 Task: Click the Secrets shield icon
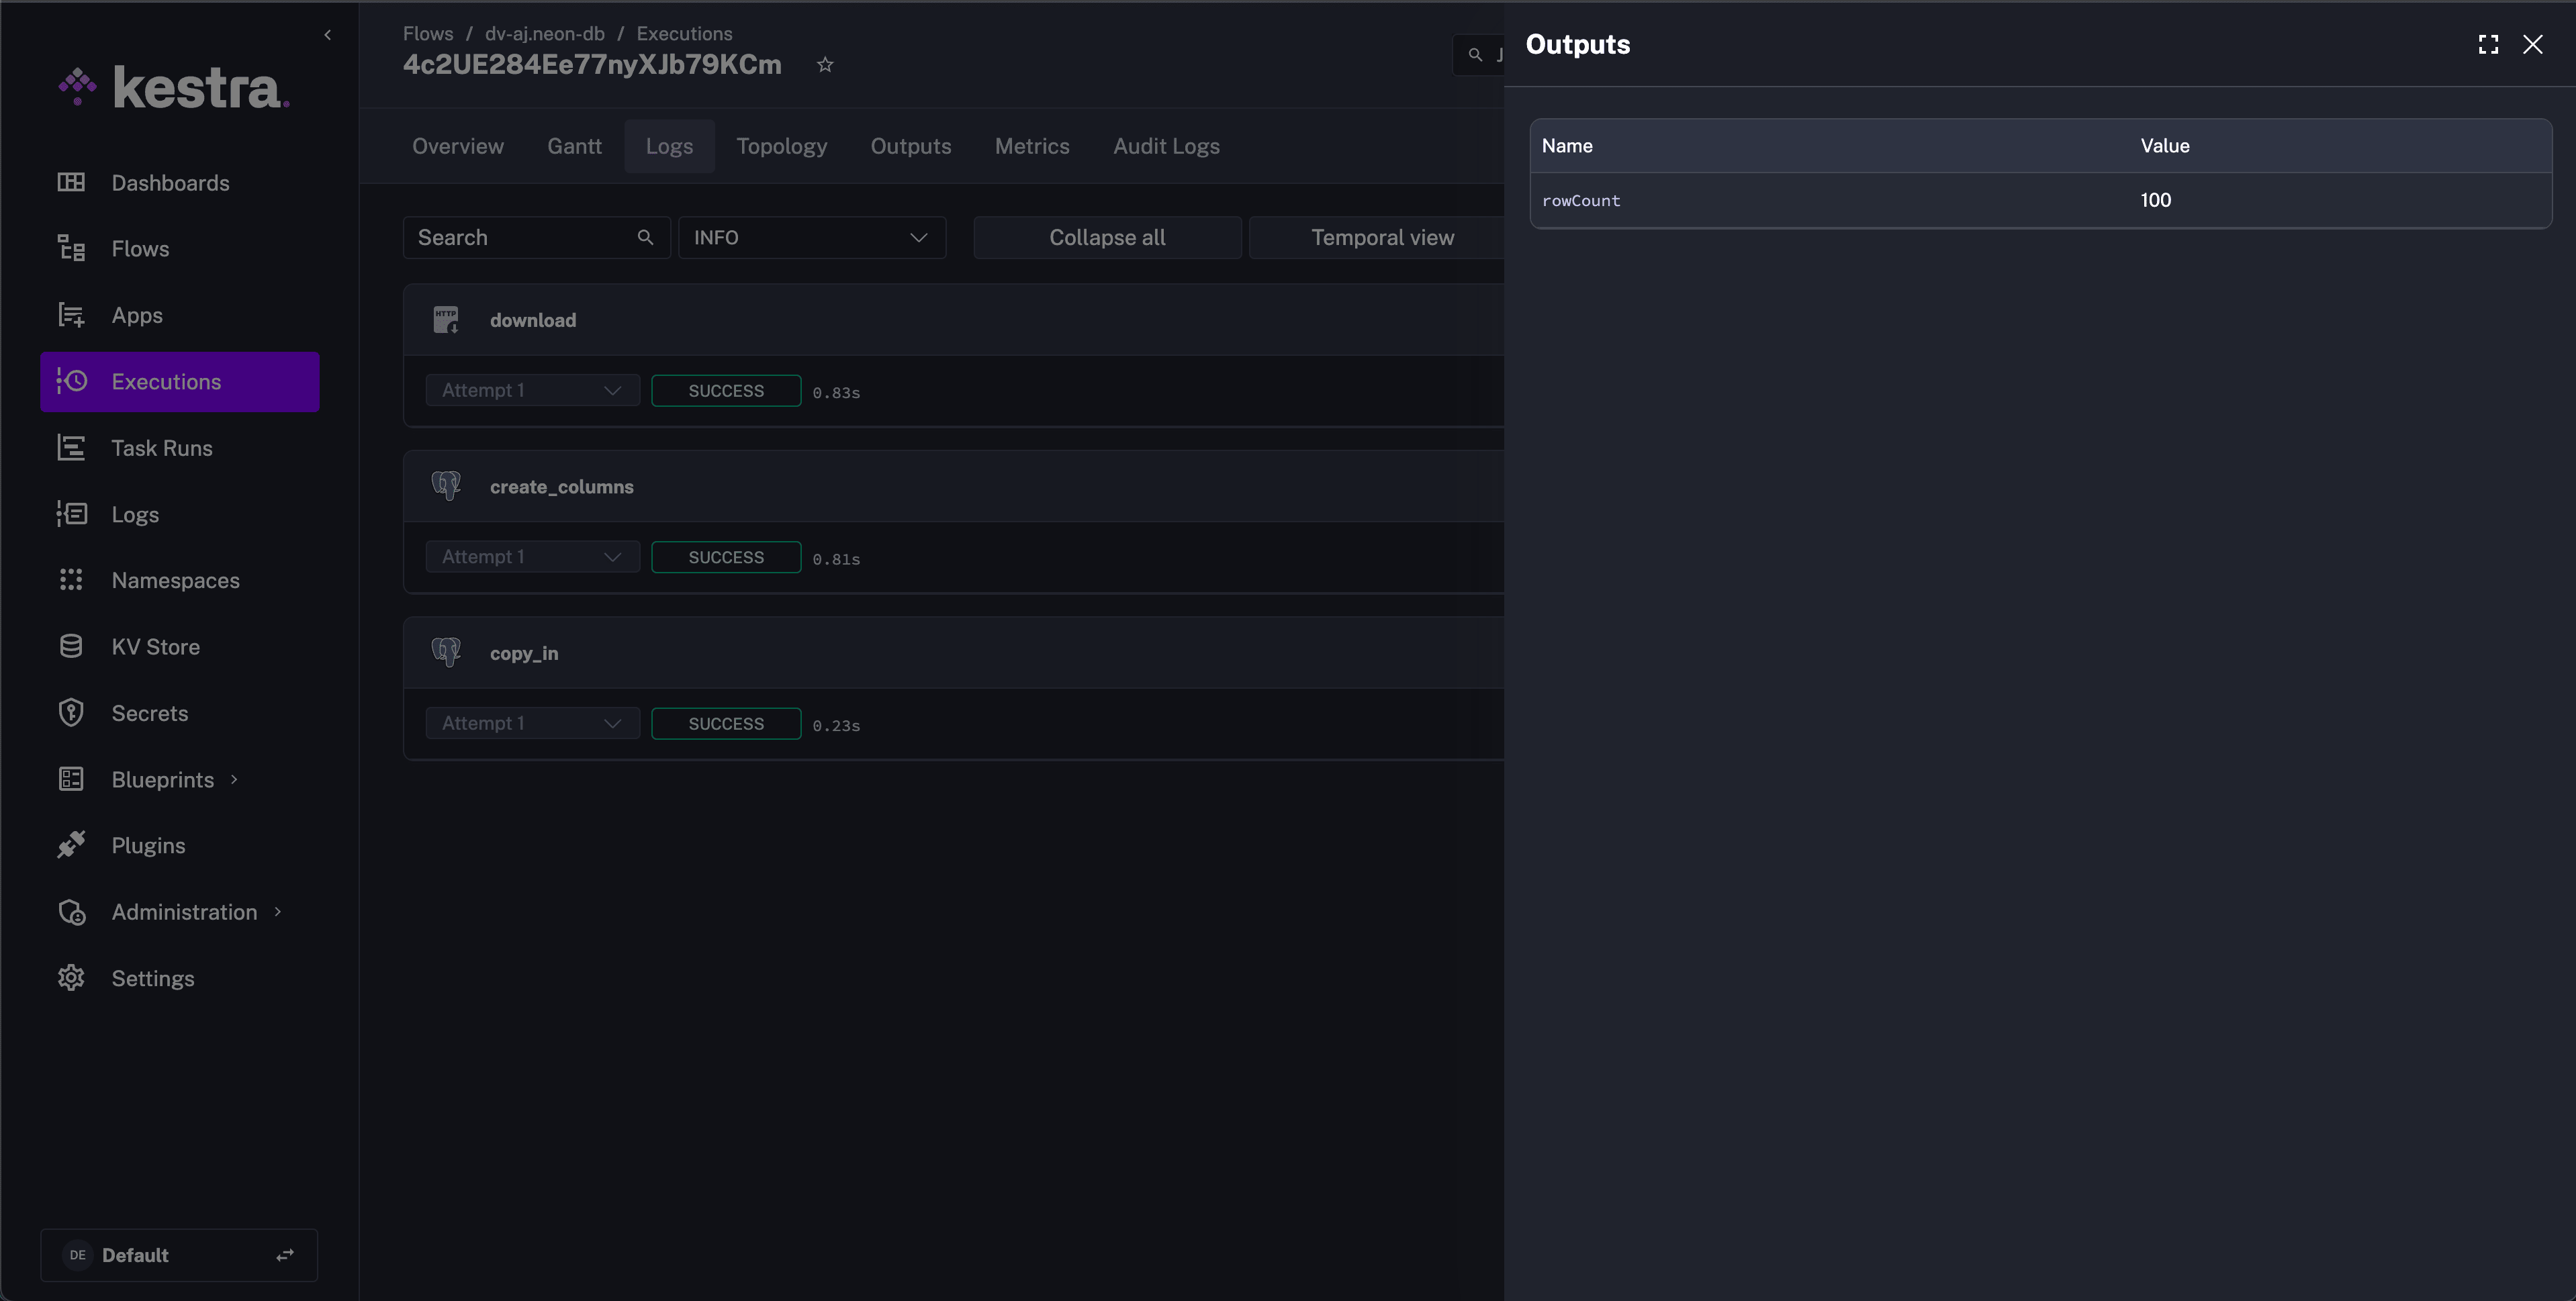pyautogui.click(x=71, y=713)
